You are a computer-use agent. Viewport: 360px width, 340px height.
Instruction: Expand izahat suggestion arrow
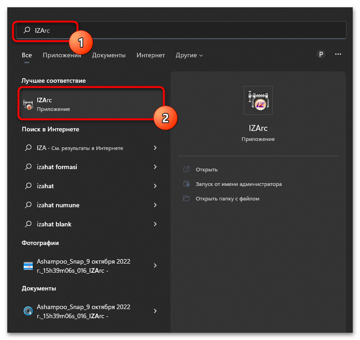tap(155, 186)
